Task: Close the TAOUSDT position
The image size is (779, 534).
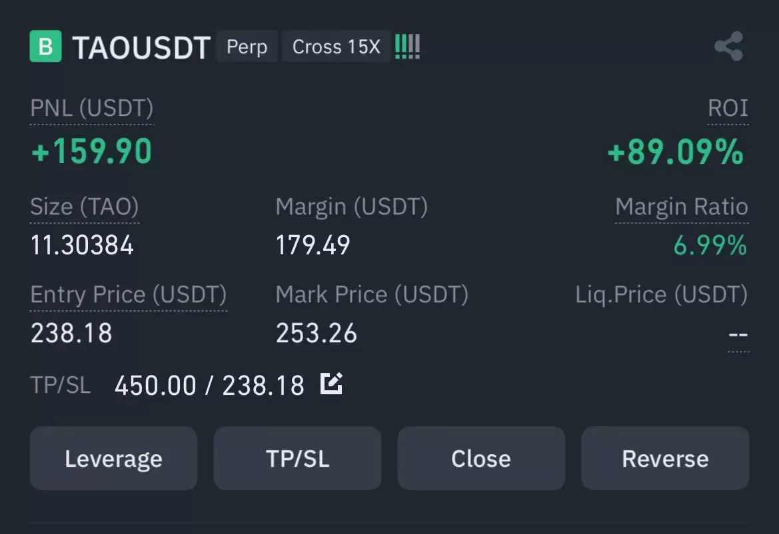Action: click(481, 458)
